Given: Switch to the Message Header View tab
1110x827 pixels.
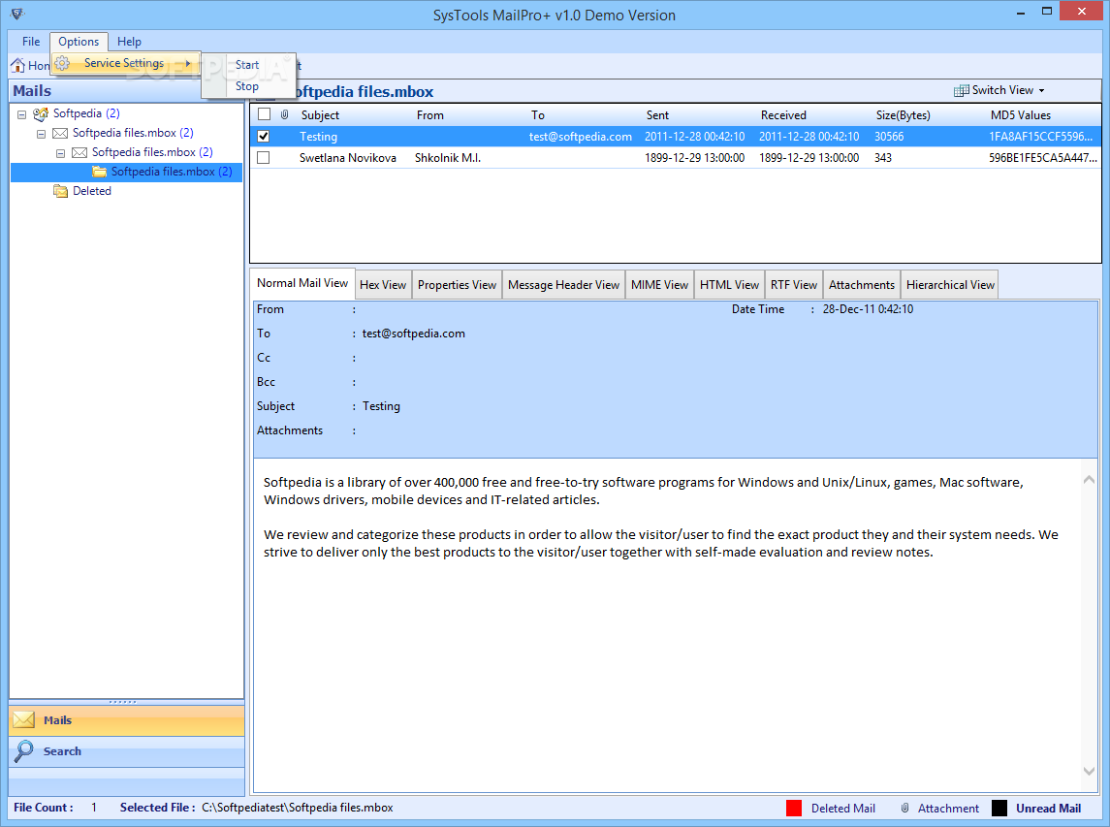Looking at the screenshot, I should coord(563,285).
